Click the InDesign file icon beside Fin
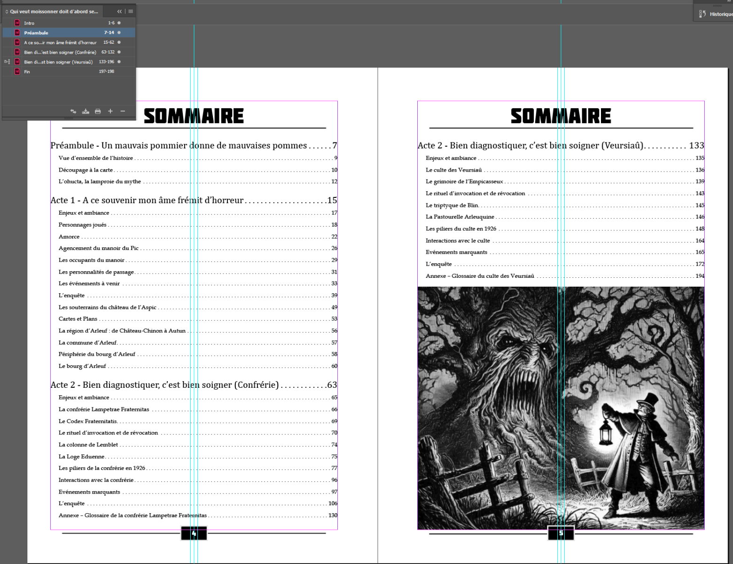733x564 pixels. pyautogui.click(x=17, y=72)
